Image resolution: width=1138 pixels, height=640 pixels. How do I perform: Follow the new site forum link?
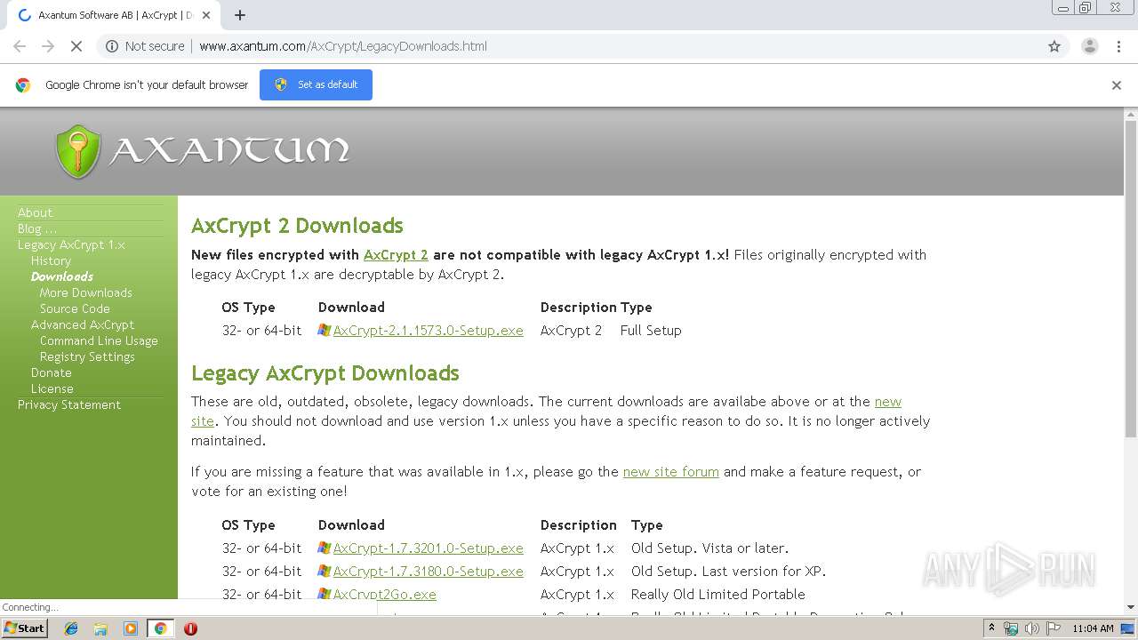[x=670, y=471]
